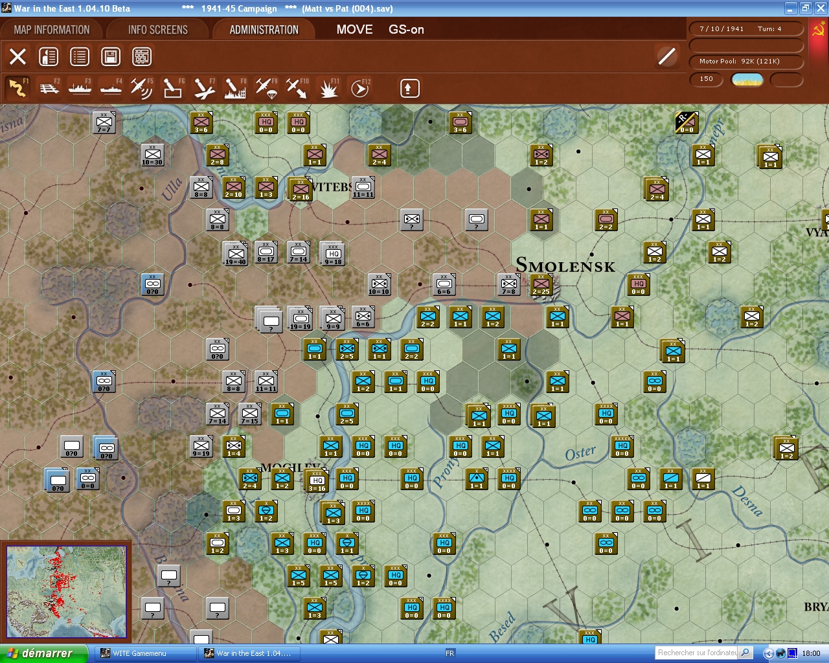Select the 3=16 HQ near Mogilev
The height and width of the screenshot is (663, 829).
[317, 480]
